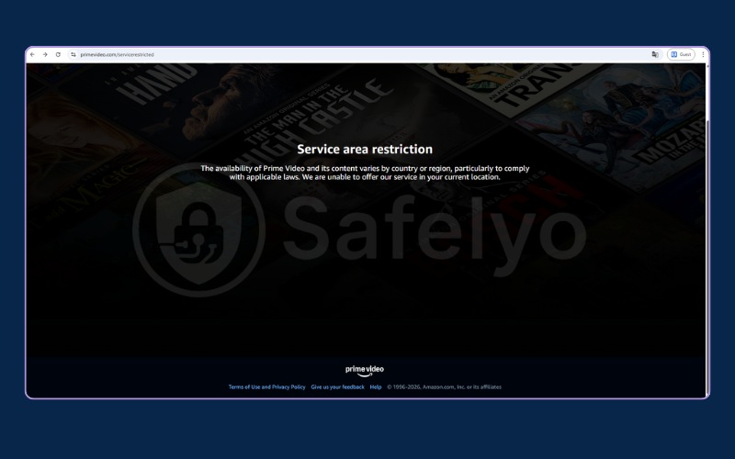
Task: Reload the Prime Video page
Action: click(58, 55)
